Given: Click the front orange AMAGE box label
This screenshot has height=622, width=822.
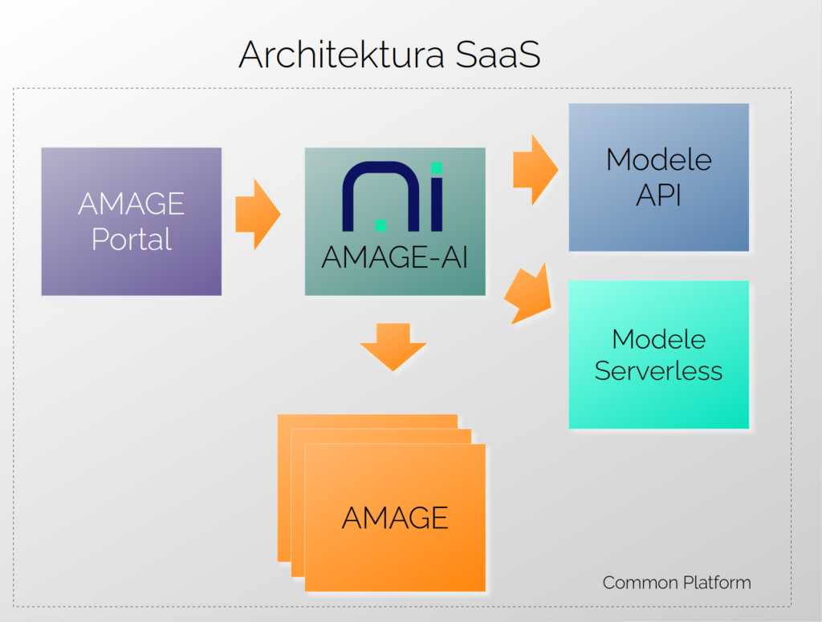Looking at the screenshot, I should [x=395, y=518].
